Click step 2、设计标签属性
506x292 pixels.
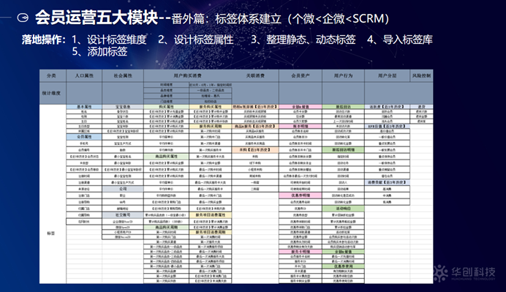pos(195,40)
